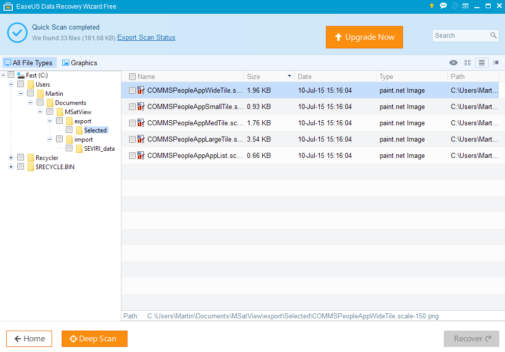This screenshot has height=352, width=505.
Task: Check the Recycler folder checkbox
Action: coord(20,157)
